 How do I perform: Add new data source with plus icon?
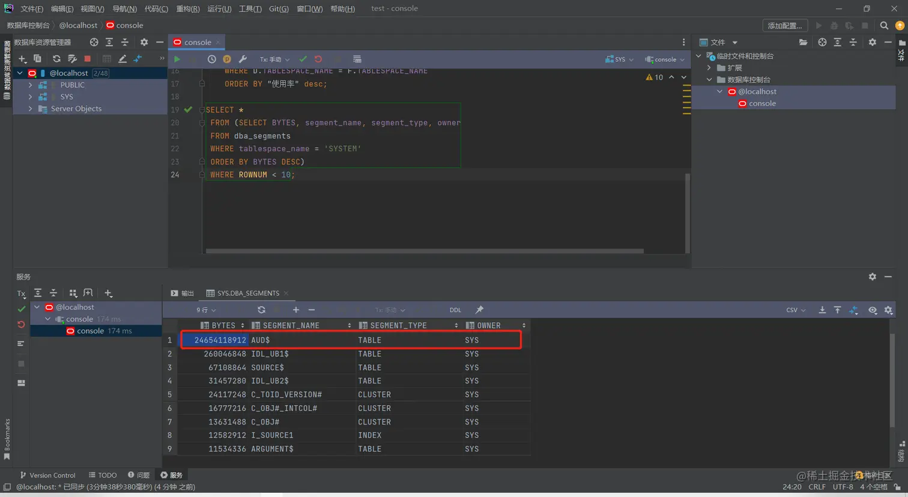point(22,59)
